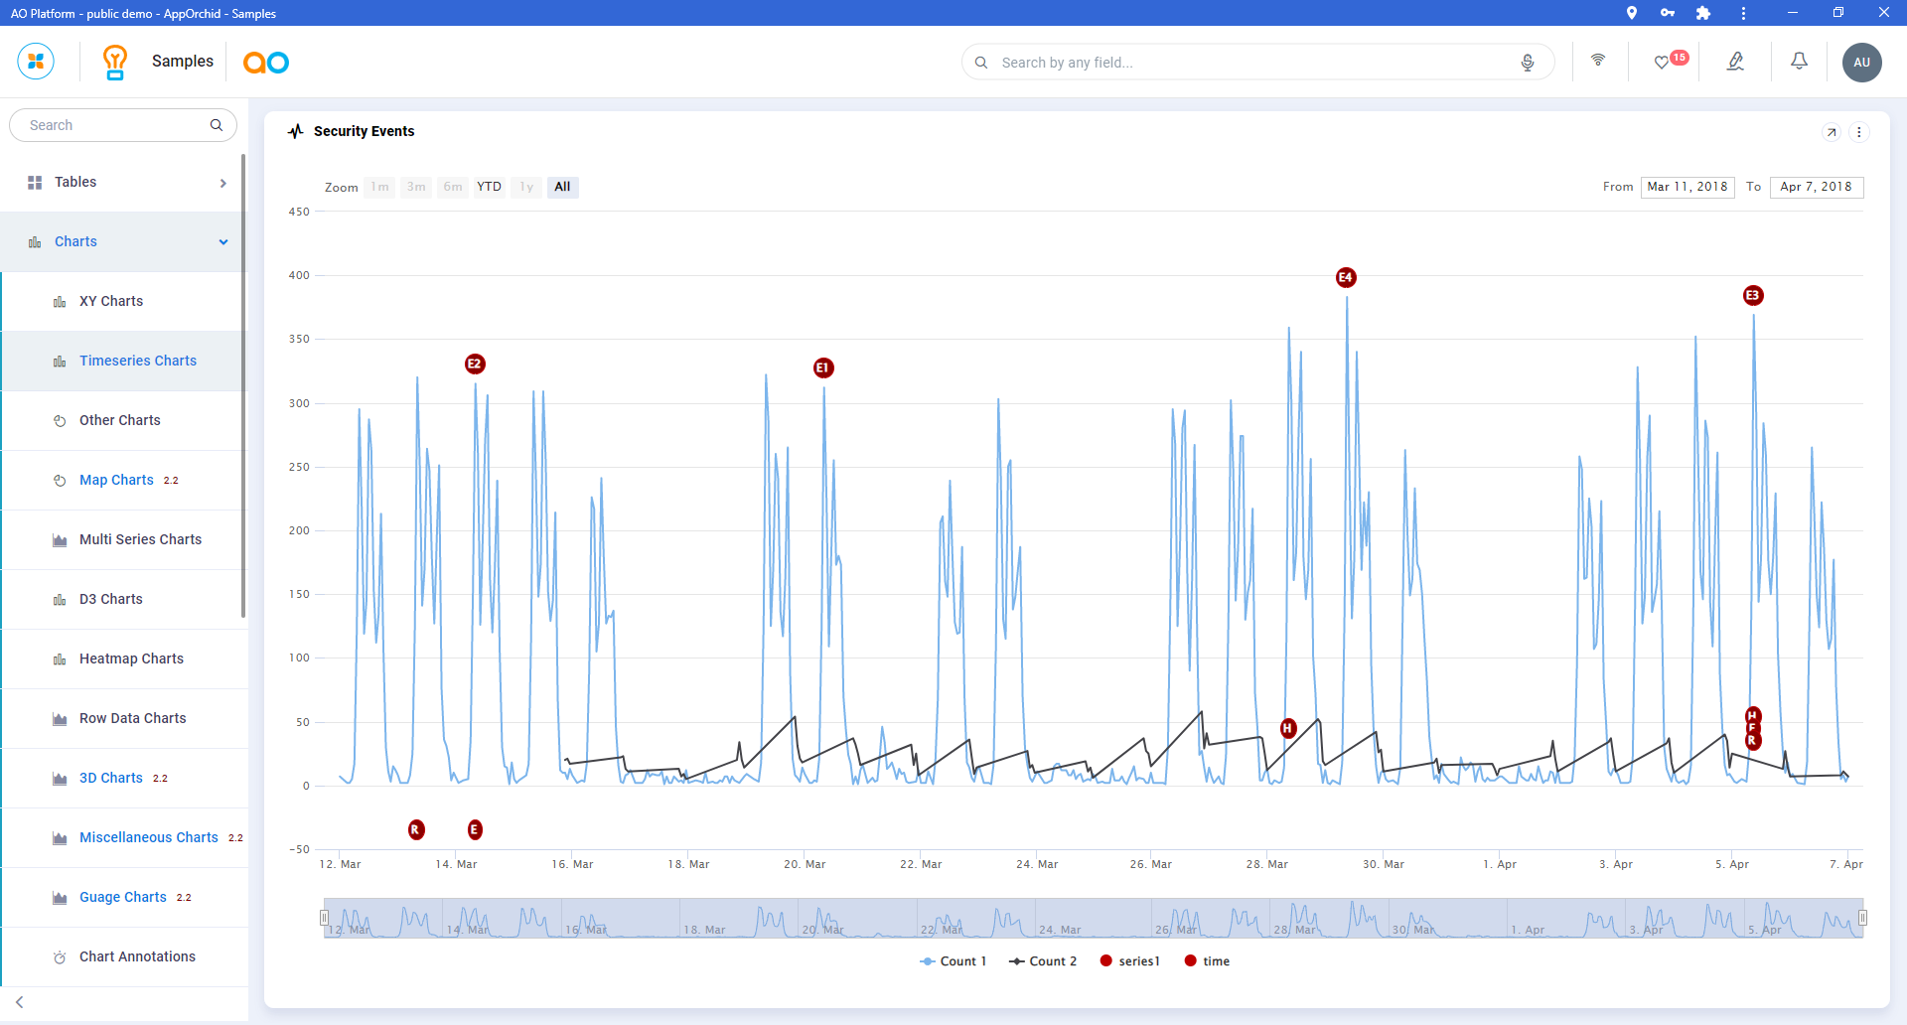Click the heart favorites icon with badge
This screenshot has height=1025, width=1907.
1662,62
